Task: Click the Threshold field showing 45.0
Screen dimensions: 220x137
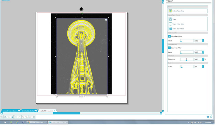Action: (x=198, y=59)
